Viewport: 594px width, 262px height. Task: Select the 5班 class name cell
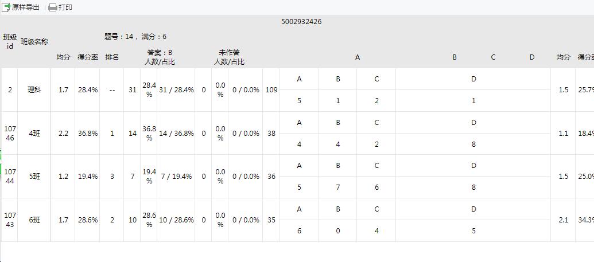(x=34, y=177)
